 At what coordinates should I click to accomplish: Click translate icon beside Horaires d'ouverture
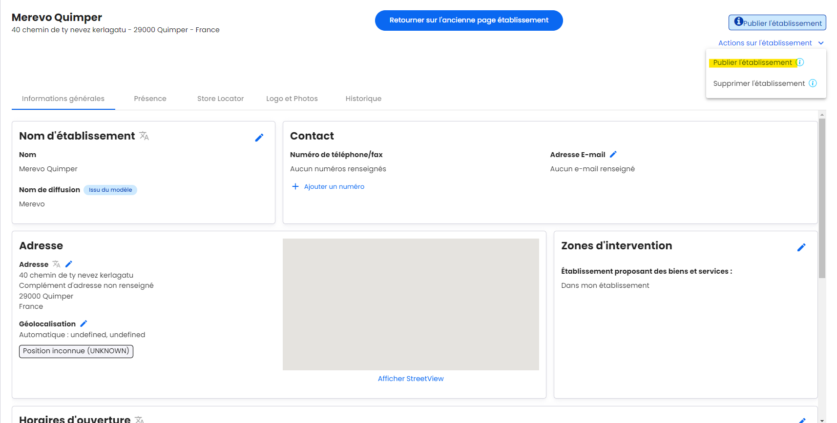(139, 419)
